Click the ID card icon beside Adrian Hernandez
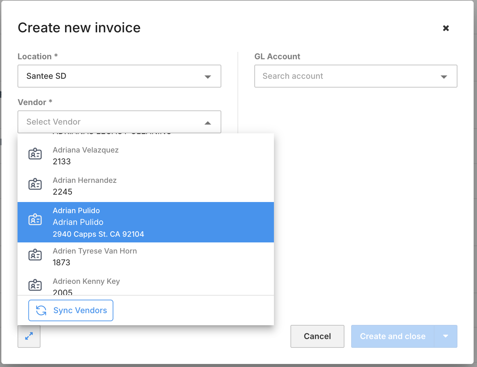The height and width of the screenshot is (367, 477). coord(35,184)
